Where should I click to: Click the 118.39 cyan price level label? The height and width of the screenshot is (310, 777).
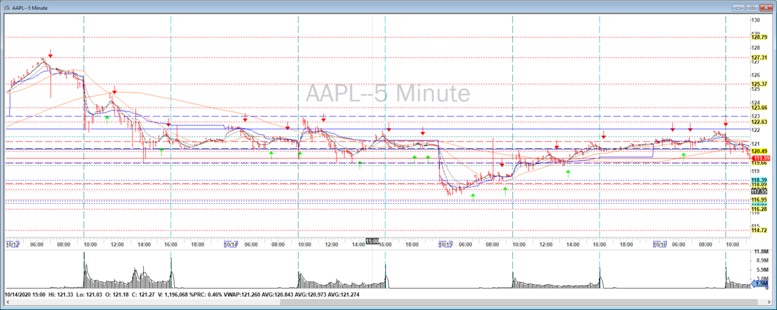coord(759,179)
